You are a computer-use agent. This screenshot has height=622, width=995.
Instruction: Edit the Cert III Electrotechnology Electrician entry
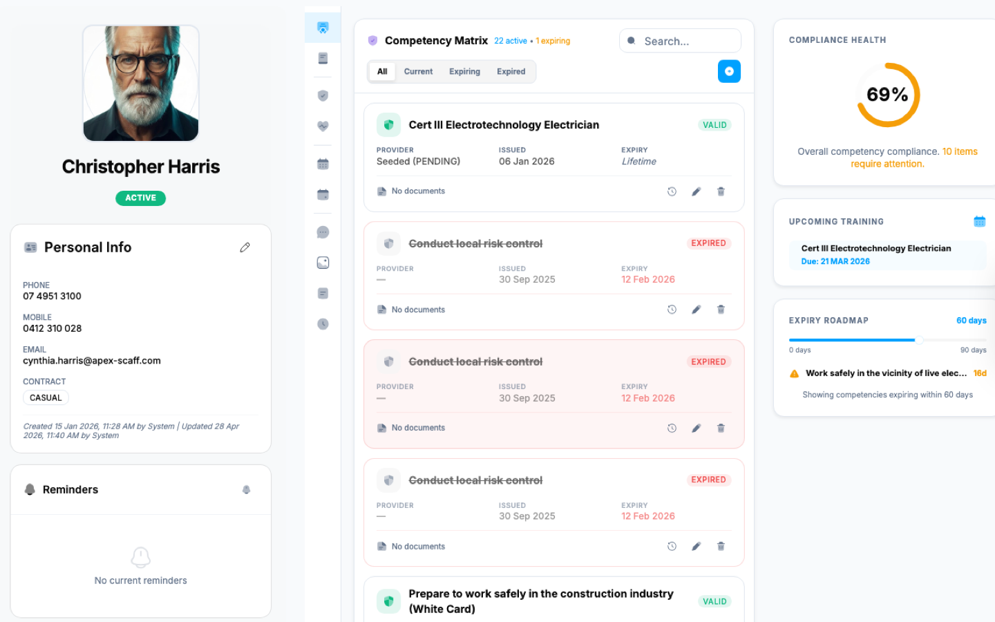point(696,191)
